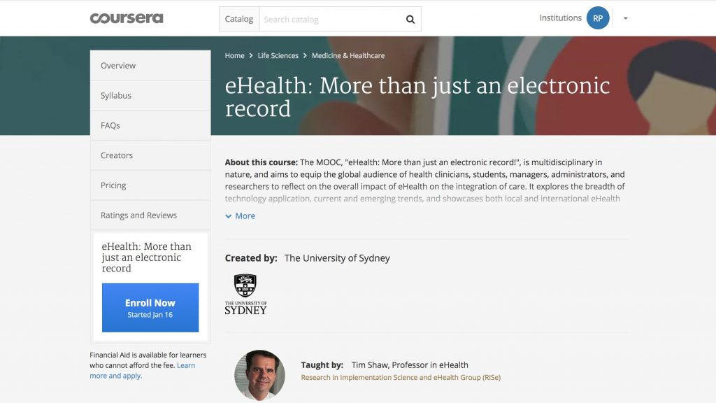Screen dimensions: 716x403
Task: Open the Overview section
Action: pyautogui.click(x=150, y=65)
